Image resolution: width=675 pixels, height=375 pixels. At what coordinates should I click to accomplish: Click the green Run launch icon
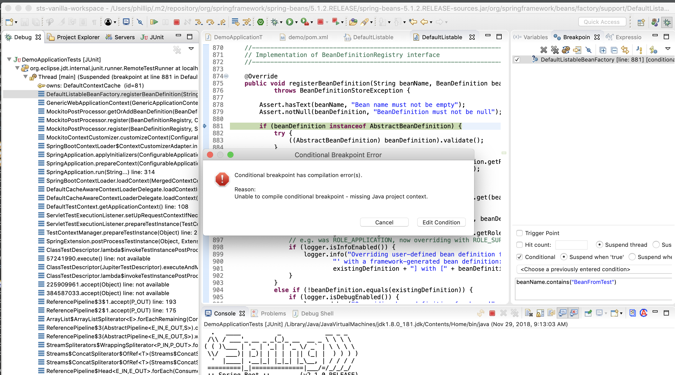pos(289,22)
